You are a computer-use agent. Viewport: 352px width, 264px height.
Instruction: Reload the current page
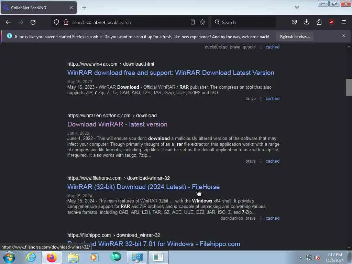click(33, 22)
